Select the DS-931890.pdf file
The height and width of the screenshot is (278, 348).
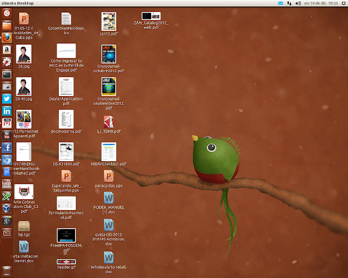(x=66, y=154)
